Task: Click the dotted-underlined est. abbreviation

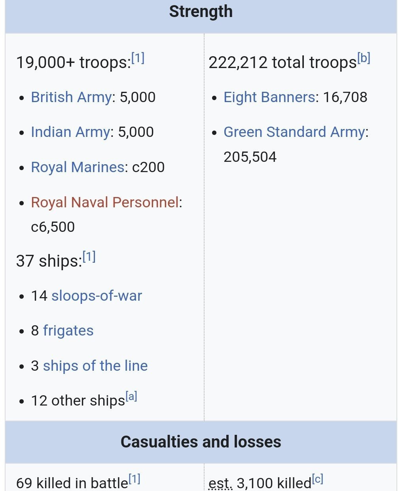Action: (221, 483)
